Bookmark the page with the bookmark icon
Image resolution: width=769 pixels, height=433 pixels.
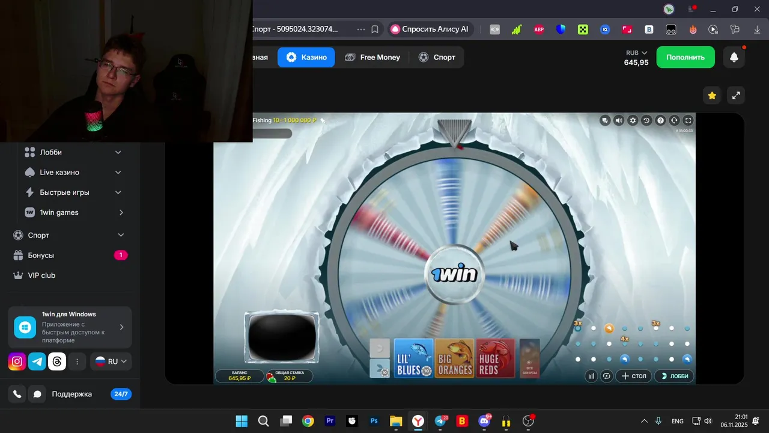[x=375, y=29]
